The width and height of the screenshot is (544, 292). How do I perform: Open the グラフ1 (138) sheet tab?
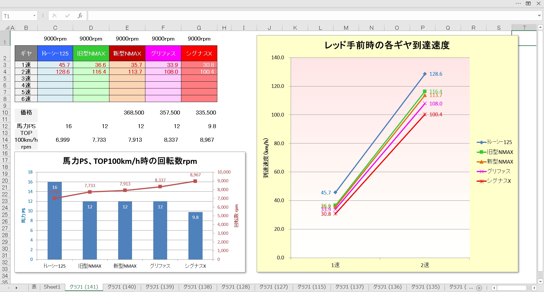(198, 287)
